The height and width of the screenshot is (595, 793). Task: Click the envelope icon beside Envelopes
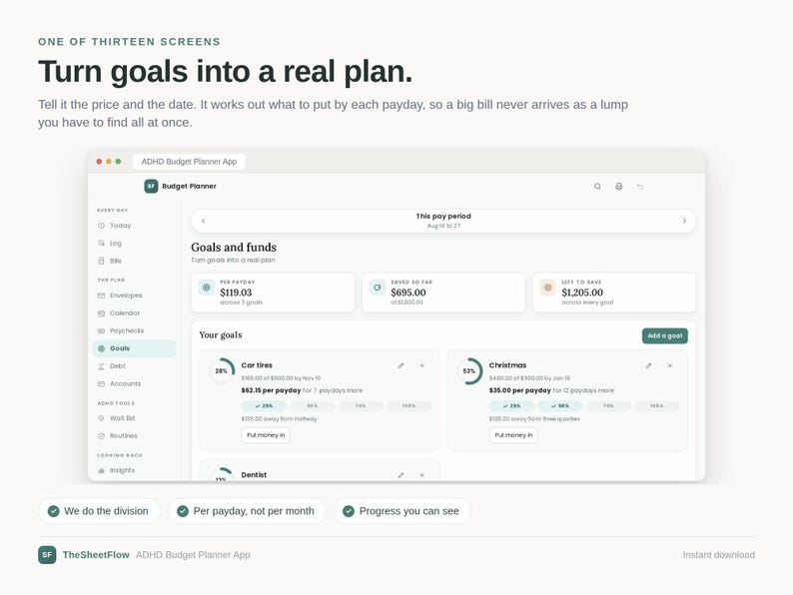(101, 296)
